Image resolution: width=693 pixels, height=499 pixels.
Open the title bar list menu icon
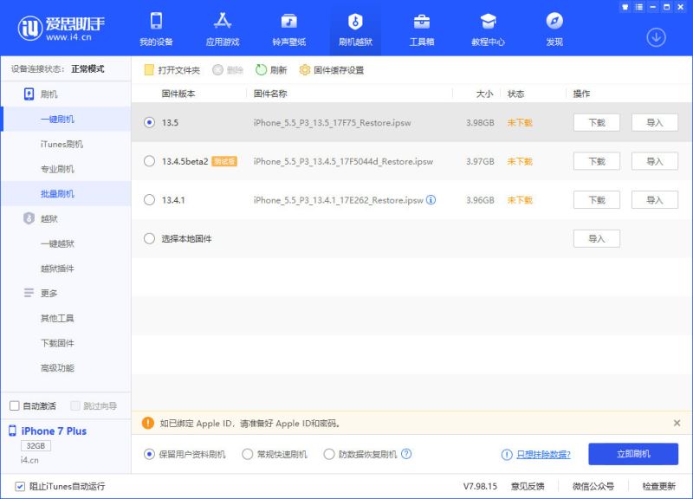[x=639, y=7]
